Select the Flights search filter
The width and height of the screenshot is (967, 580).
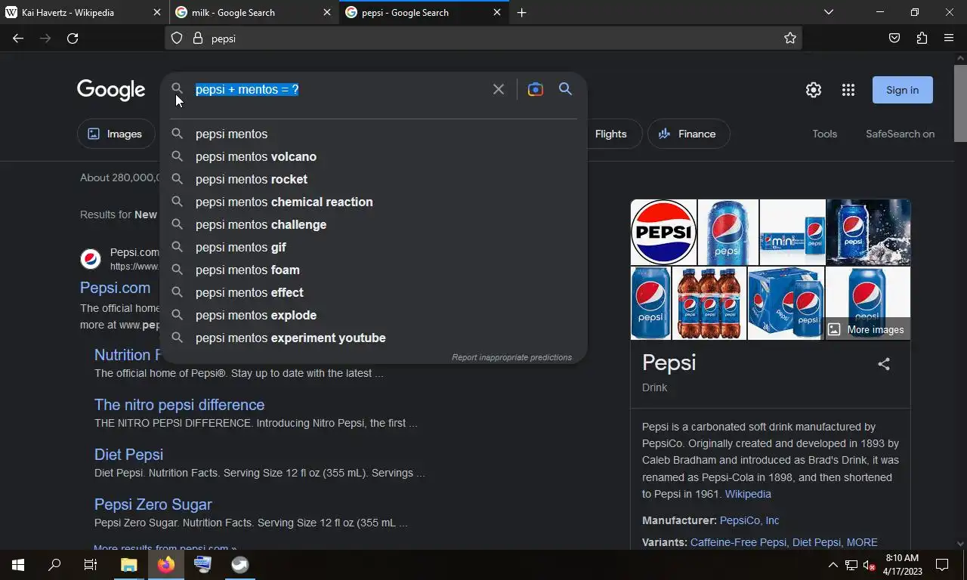coord(610,134)
